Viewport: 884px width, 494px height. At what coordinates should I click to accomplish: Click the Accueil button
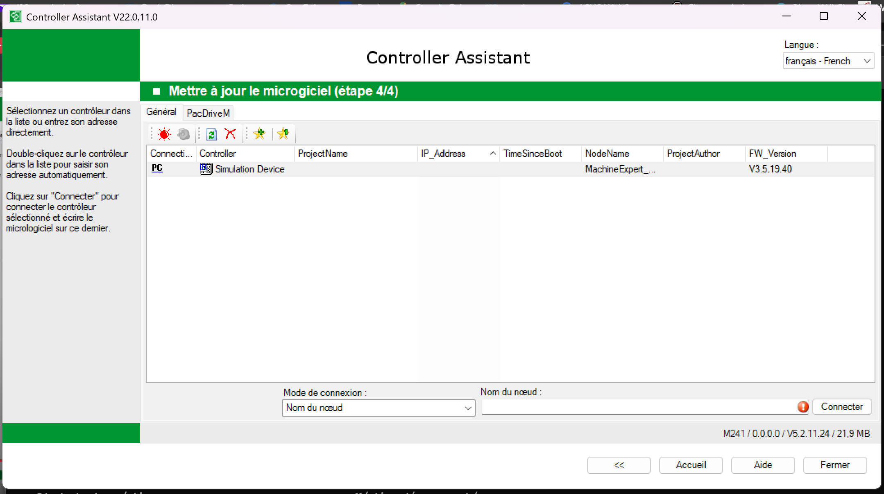tap(691, 465)
